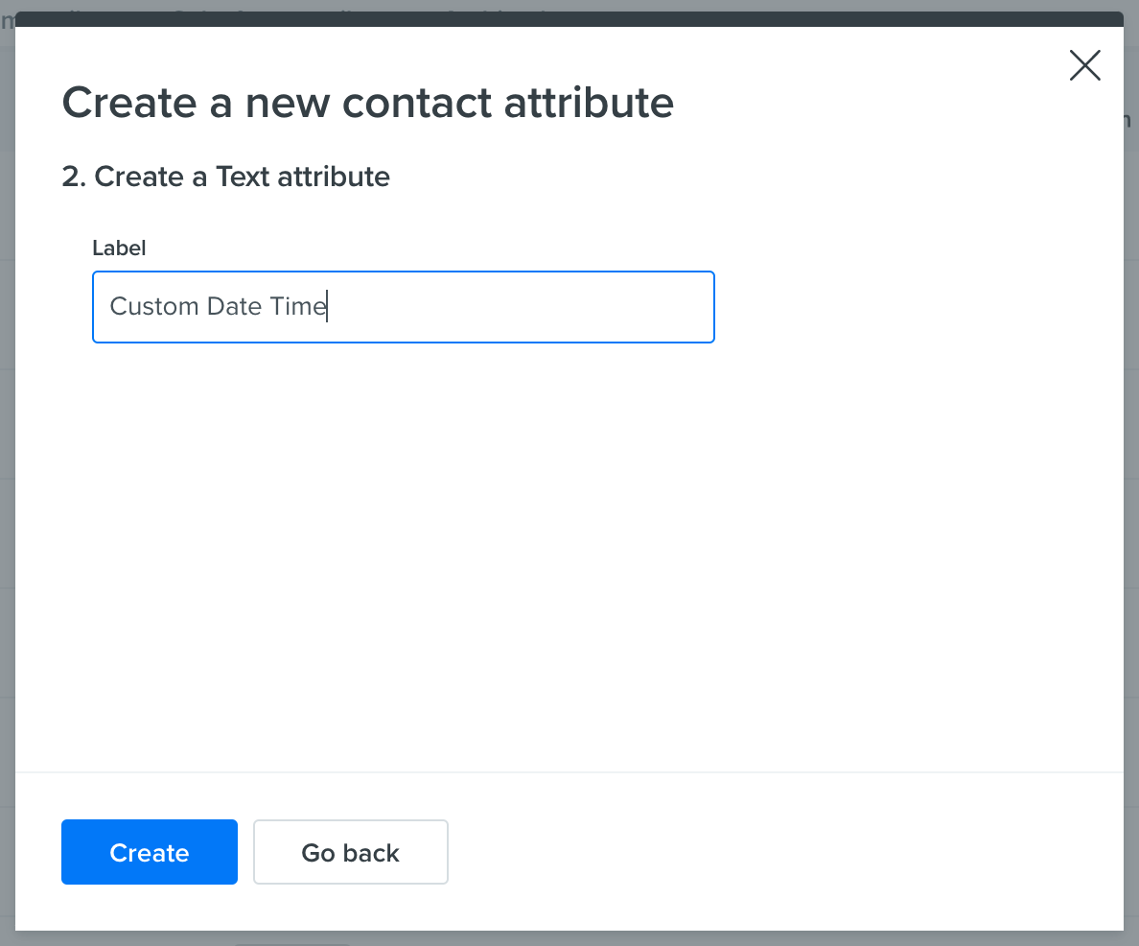This screenshot has height=946, width=1139.
Task: Click the Label text input field
Action: 403,307
